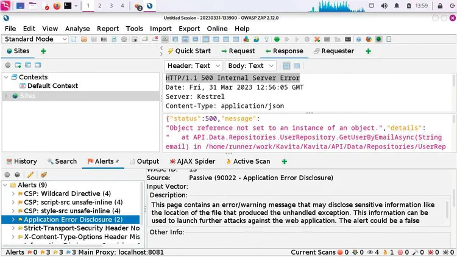The width and height of the screenshot is (457, 257).
Task: Toggle the green break on all requests button
Action: [277, 39]
